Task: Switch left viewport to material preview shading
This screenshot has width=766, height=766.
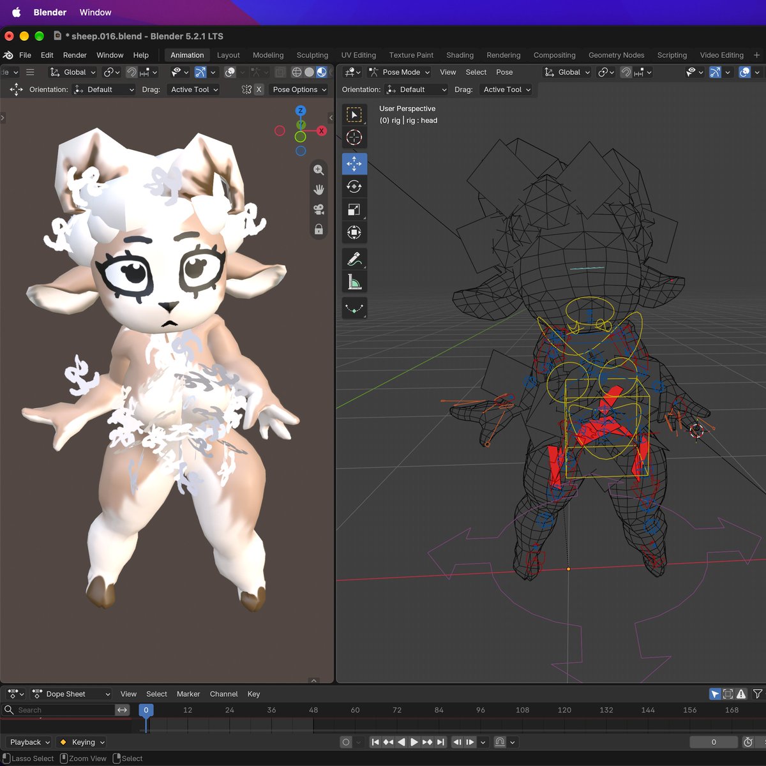Action: [321, 72]
